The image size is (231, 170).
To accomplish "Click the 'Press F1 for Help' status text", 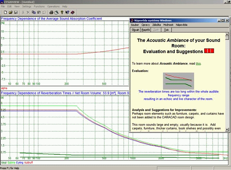I will click(10, 168).
